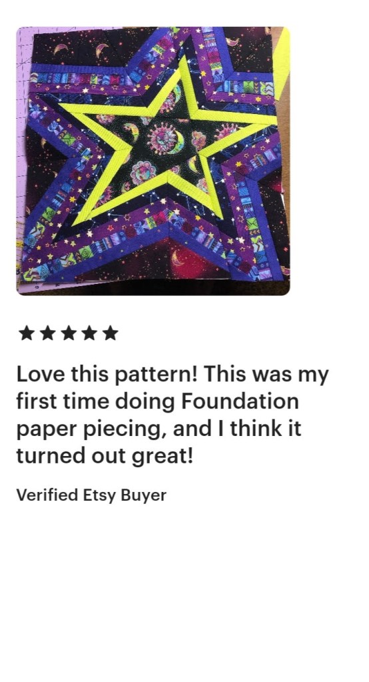Click the "paper piecing," phrase in the review
This screenshot has height=682, width=369.
point(92,429)
